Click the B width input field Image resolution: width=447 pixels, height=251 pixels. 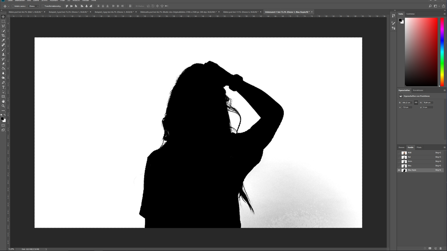406,102
